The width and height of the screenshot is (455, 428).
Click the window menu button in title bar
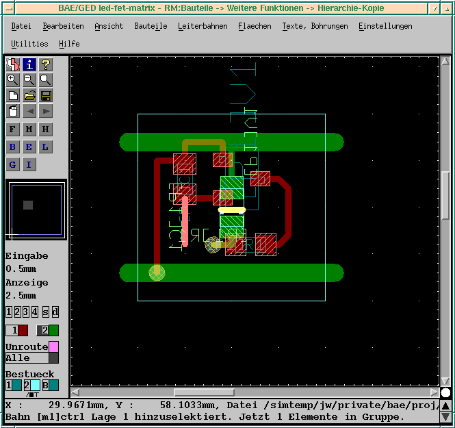[10, 9]
